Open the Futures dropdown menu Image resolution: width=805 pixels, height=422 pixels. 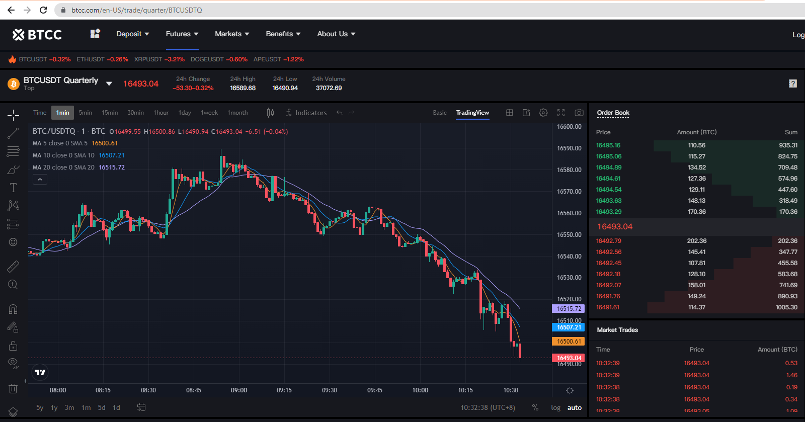click(182, 34)
